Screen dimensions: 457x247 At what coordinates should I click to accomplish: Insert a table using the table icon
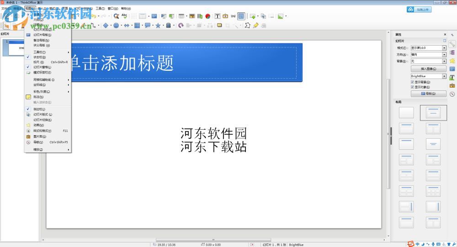tap(181, 16)
